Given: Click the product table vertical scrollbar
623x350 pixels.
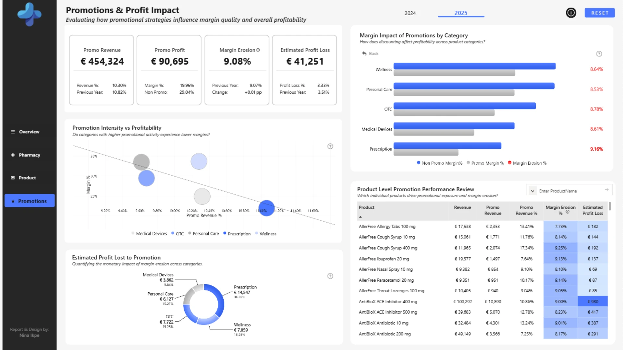Looking at the screenshot, I should pos(610,206).
